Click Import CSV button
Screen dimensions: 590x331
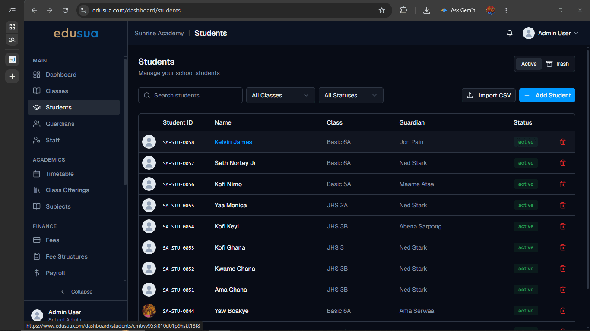point(488,95)
